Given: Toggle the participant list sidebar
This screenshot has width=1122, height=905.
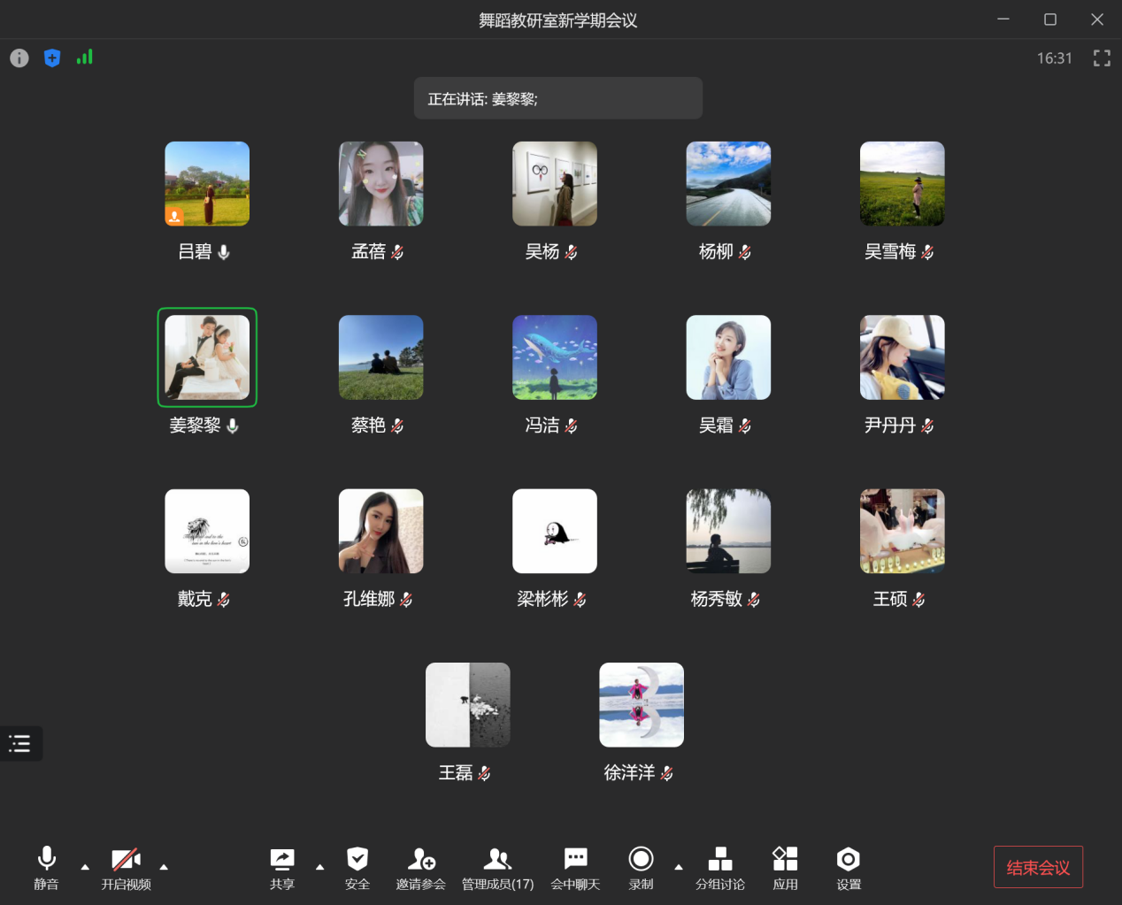Looking at the screenshot, I should point(20,743).
